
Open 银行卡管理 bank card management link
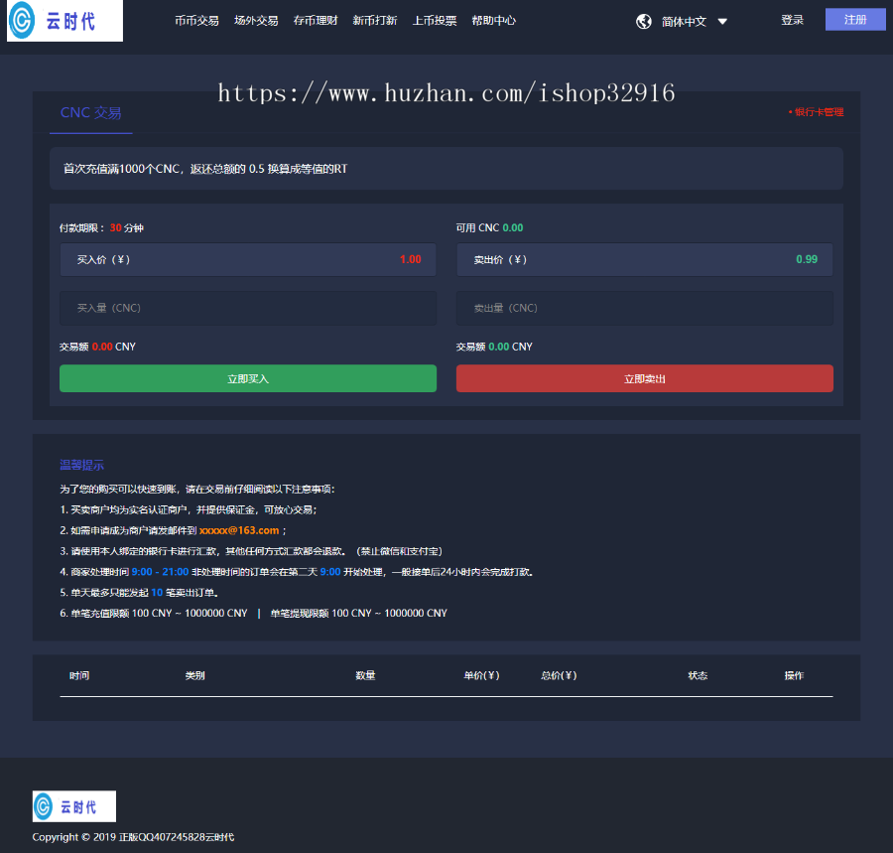point(817,112)
